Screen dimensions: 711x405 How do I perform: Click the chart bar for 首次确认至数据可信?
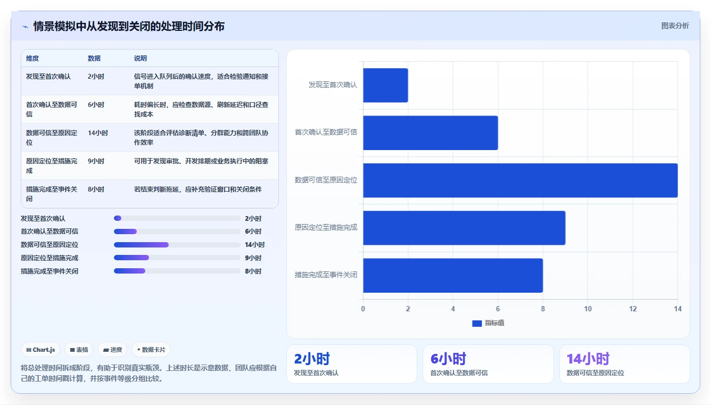(431, 133)
